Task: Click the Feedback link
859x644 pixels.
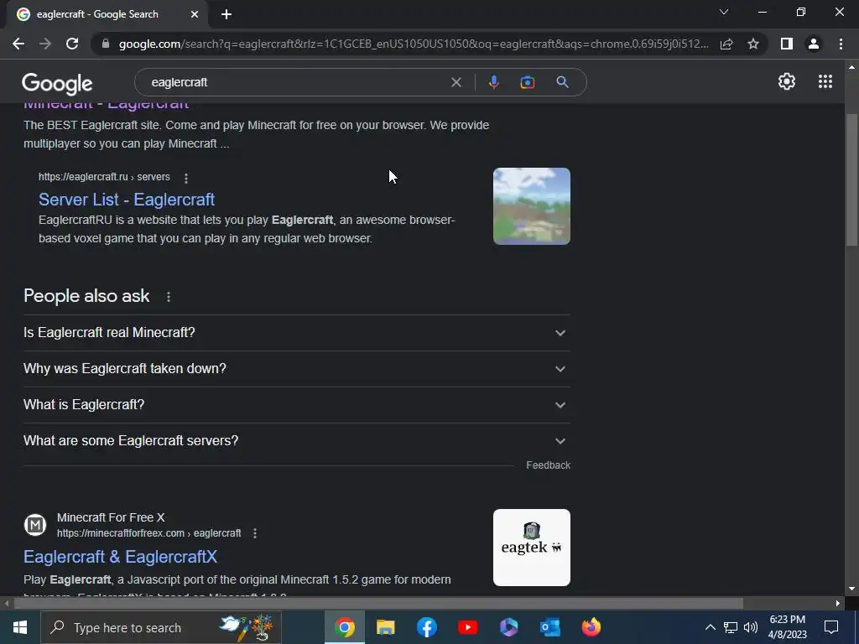Action: (549, 465)
